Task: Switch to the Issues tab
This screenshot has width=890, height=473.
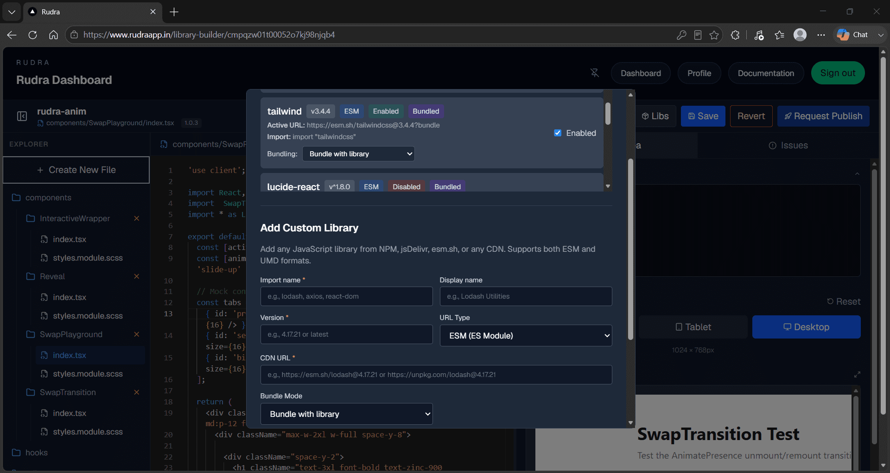Action: [x=788, y=146]
